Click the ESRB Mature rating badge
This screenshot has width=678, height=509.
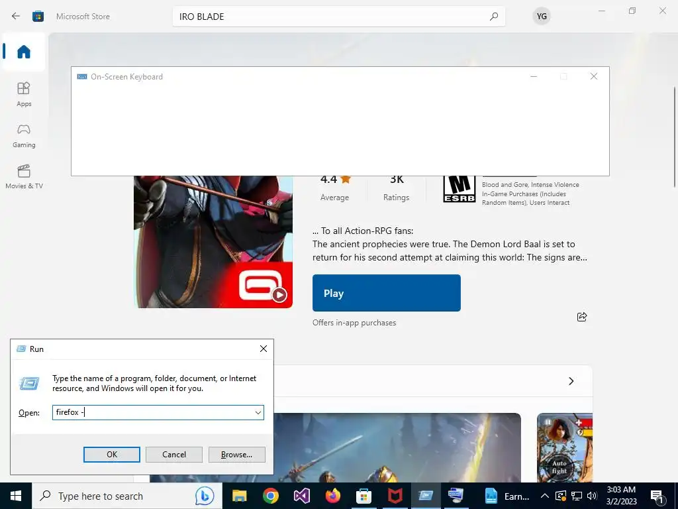460,189
